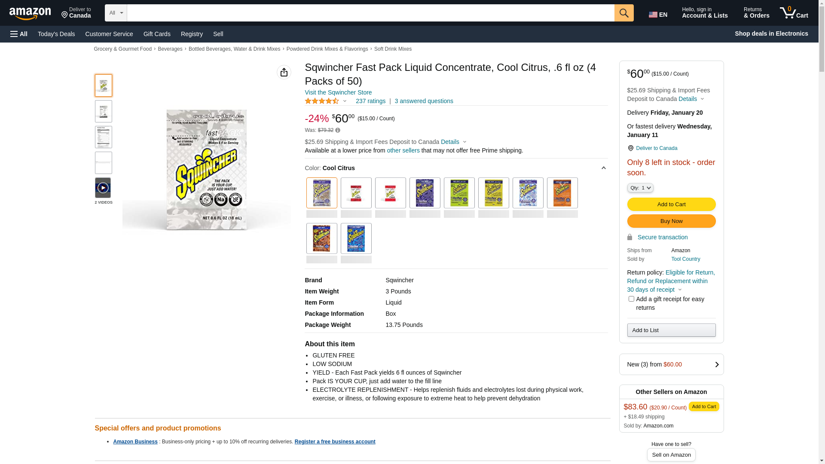Open Gift Cards in navigation bar
This screenshot has height=464, width=825.
click(157, 34)
